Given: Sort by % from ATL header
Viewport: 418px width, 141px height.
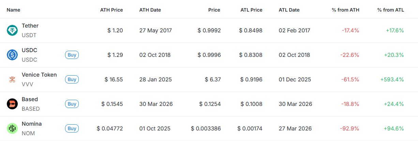Looking at the screenshot, I should [390, 10].
